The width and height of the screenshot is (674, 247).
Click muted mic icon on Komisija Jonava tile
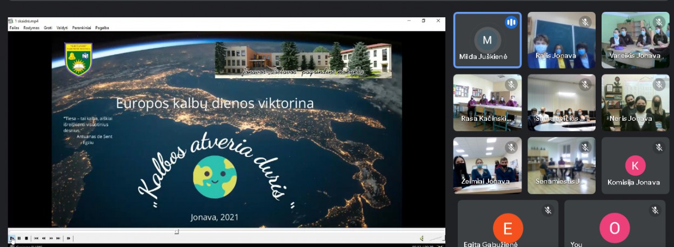point(658,147)
